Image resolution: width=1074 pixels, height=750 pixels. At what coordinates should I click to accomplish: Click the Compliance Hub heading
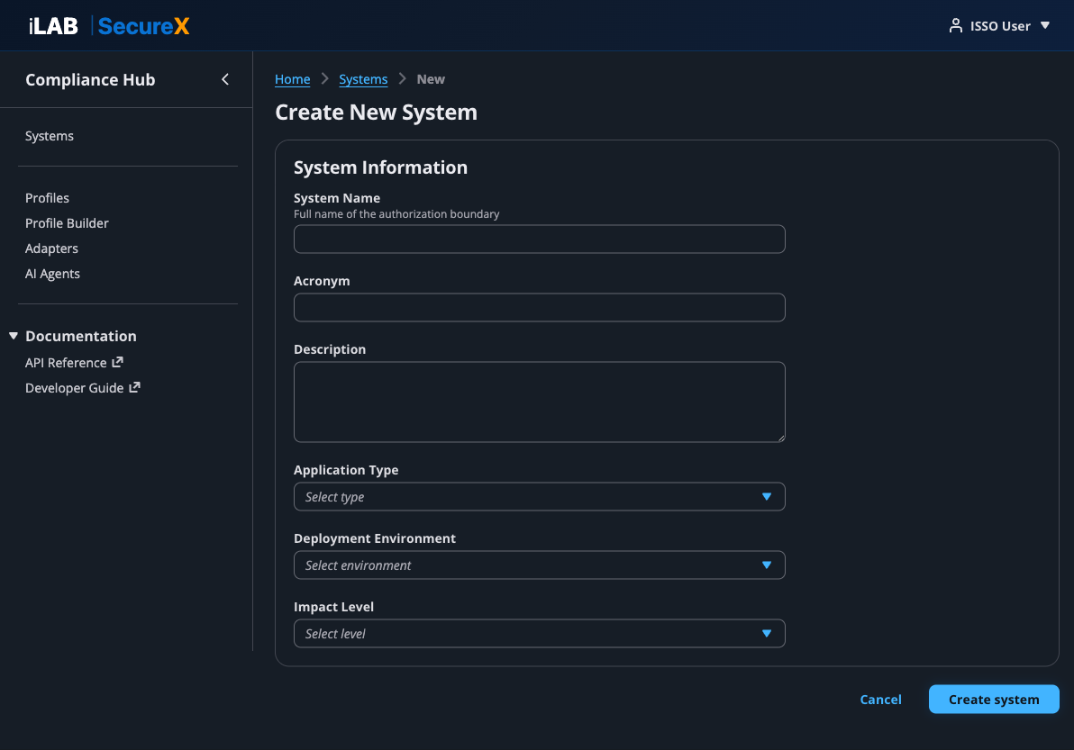click(90, 80)
